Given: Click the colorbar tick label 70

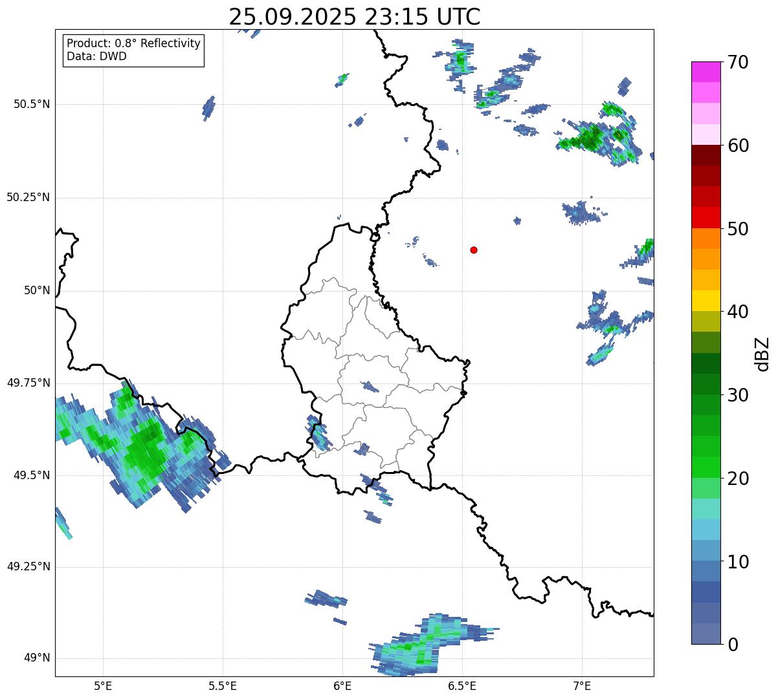Looking at the screenshot, I should click(737, 63).
